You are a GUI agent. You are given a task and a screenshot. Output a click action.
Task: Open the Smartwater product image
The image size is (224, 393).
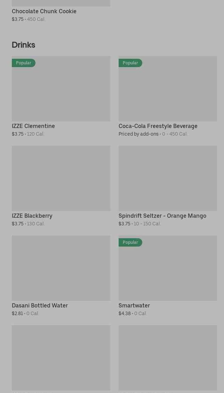[x=168, y=271]
